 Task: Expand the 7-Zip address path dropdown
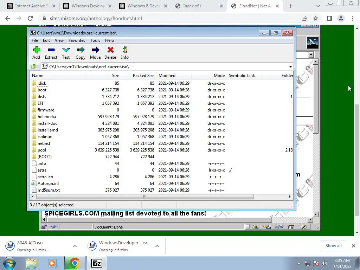click(x=290, y=66)
